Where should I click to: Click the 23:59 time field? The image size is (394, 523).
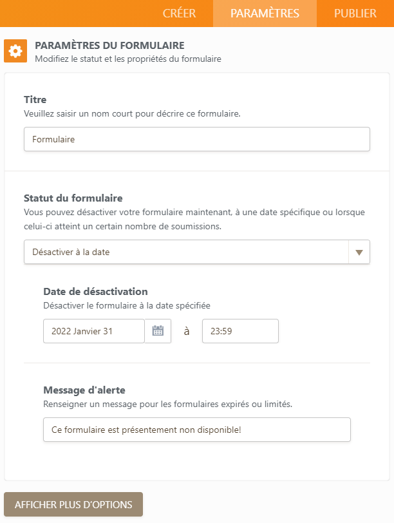pyautogui.click(x=240, y=331)
